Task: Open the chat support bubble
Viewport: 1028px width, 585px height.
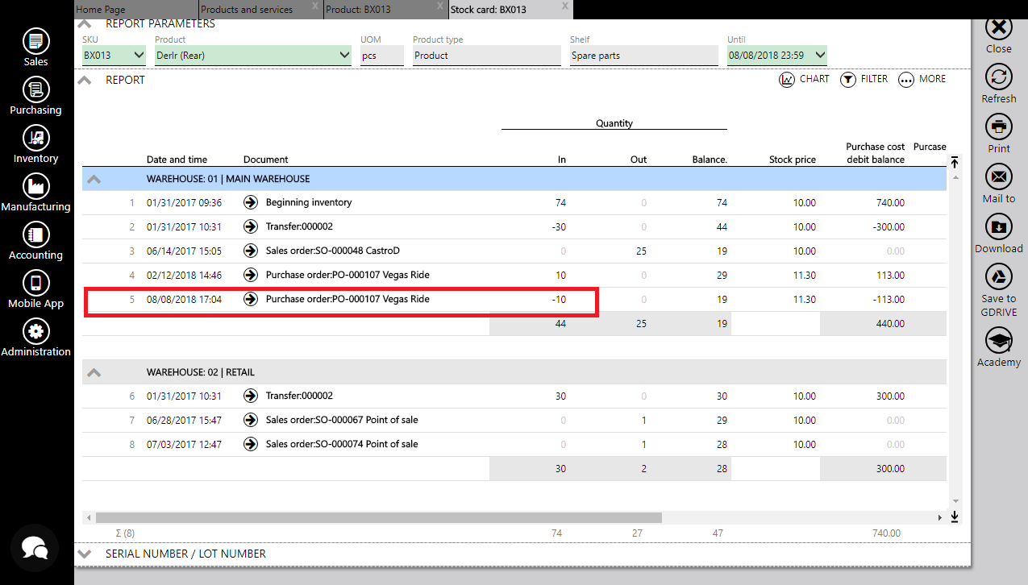Action: coord(35,548)
